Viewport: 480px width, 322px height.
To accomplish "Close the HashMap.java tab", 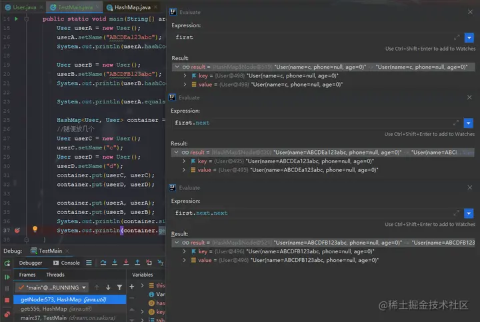I will click(x=155, y=7).
